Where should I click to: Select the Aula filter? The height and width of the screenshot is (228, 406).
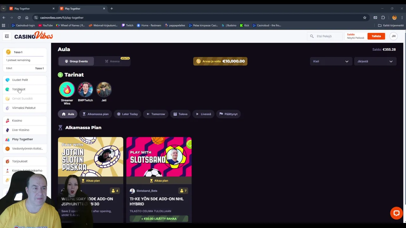(68, 114)
